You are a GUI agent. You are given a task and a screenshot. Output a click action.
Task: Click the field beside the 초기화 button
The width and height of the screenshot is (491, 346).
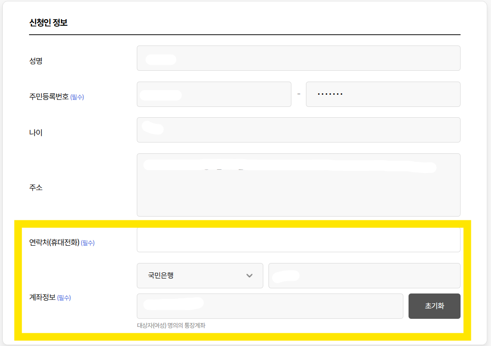pyautogui.click(x=270, y=306)
